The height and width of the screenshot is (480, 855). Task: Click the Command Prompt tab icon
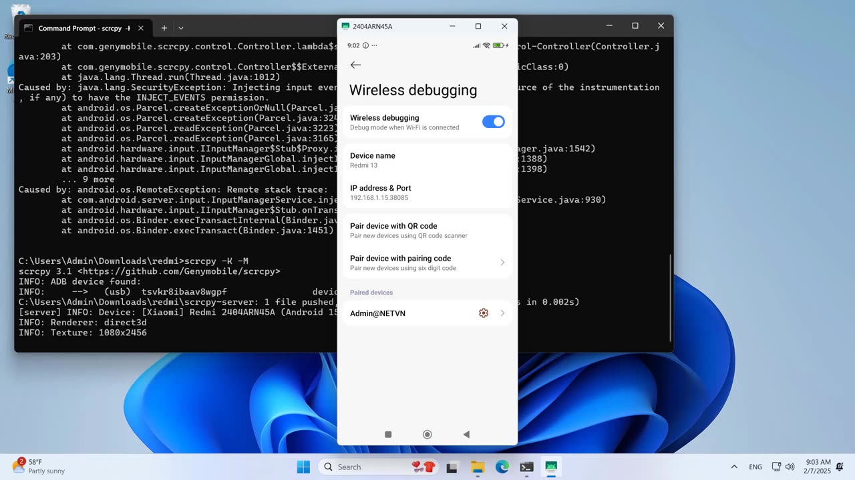pos(28,28)
